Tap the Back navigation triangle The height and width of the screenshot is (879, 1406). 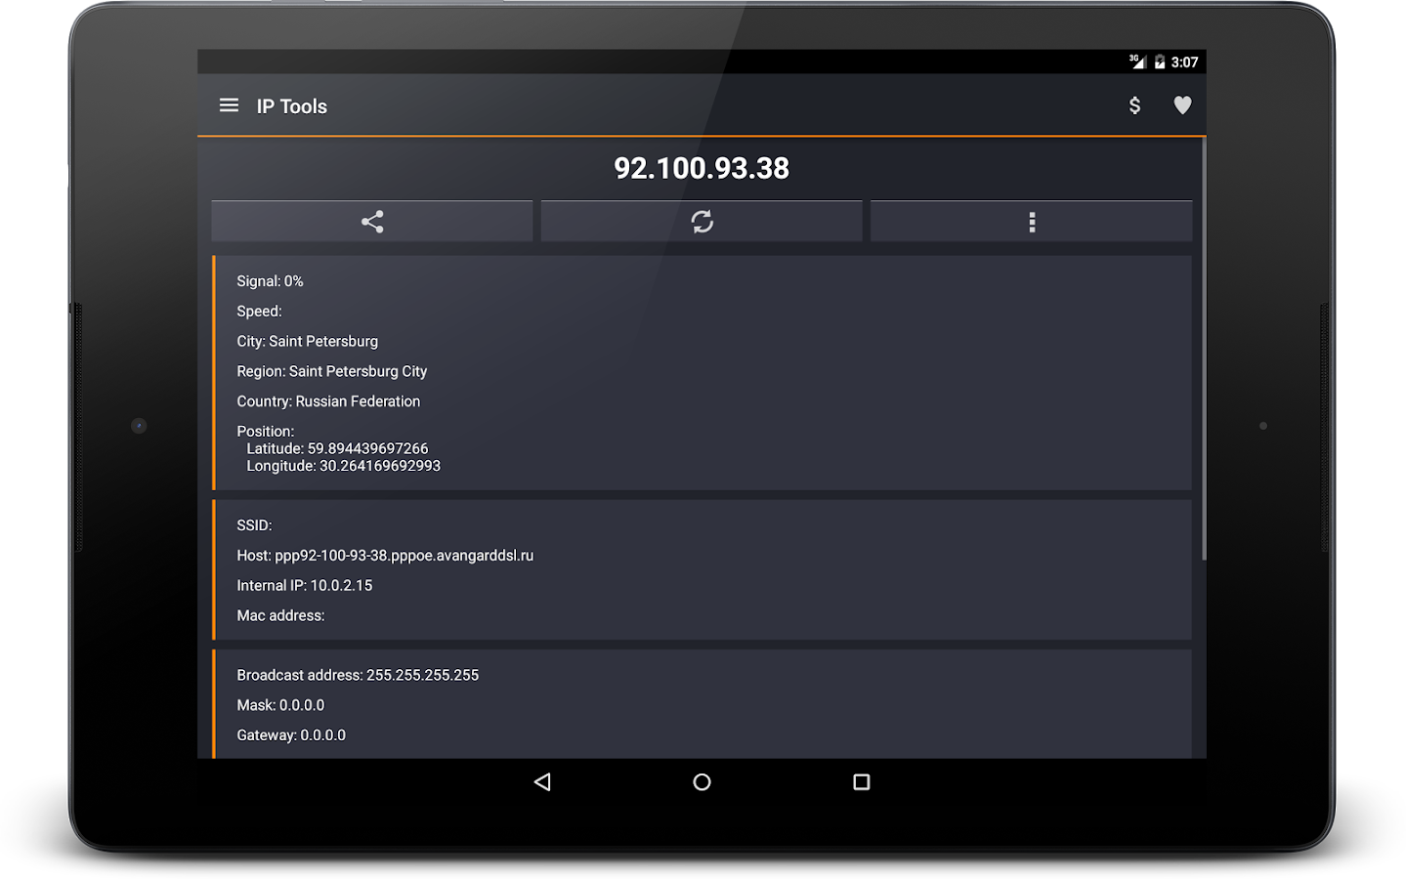pos(543,781)
